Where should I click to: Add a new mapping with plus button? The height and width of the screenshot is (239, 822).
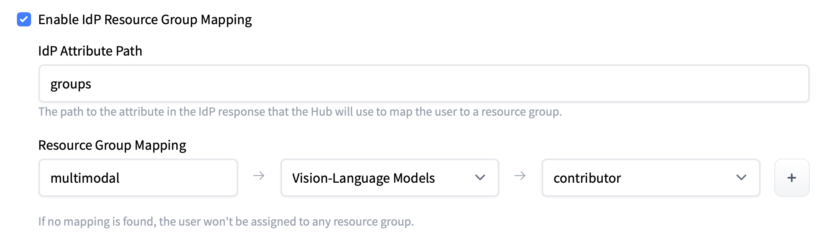coord(792,178)
